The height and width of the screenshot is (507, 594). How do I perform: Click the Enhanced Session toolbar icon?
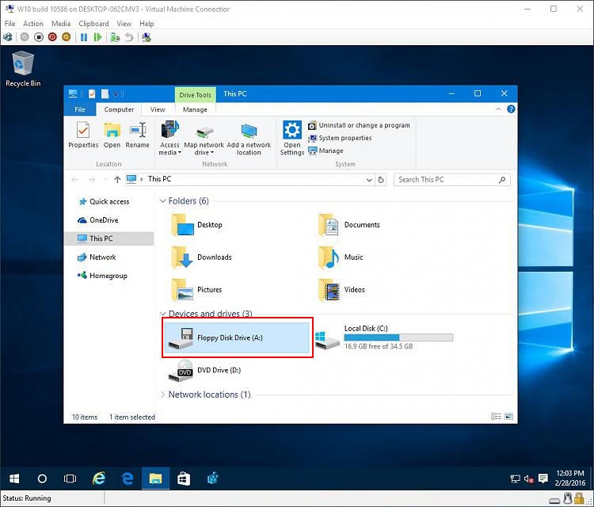click(147, 37)
